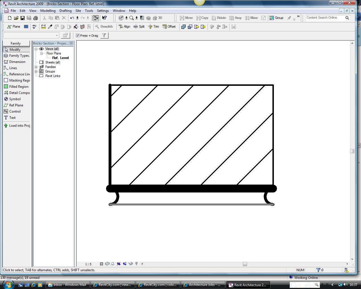Click the Print icon
Image resolution: width=361 pixels, height=289 pixels.
(x=36, y=18)
